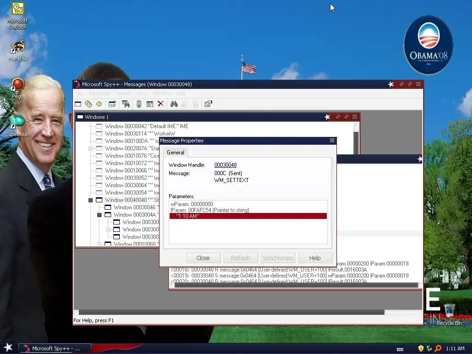This screenshot has width=472, height=354.
Task: Open the Help menu in menu bar
Action: (181, 93)
